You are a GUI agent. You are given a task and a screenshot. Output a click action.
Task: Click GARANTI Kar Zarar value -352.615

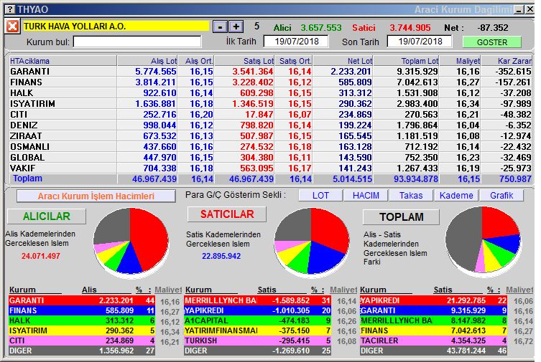[513, 72]
